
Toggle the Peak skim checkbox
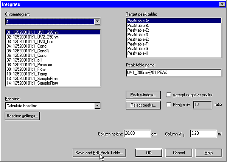(x=169, y=105)
